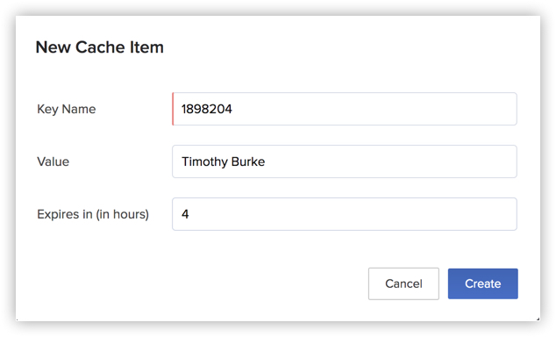This screenshot has width=556, height=337.
Task: Click the number 4 in expiry field
Action: coord(185,214)
